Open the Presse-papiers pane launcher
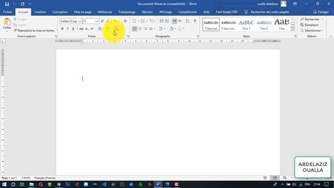Viewport: 334px width, 188px height. click(x=56, y=37)
